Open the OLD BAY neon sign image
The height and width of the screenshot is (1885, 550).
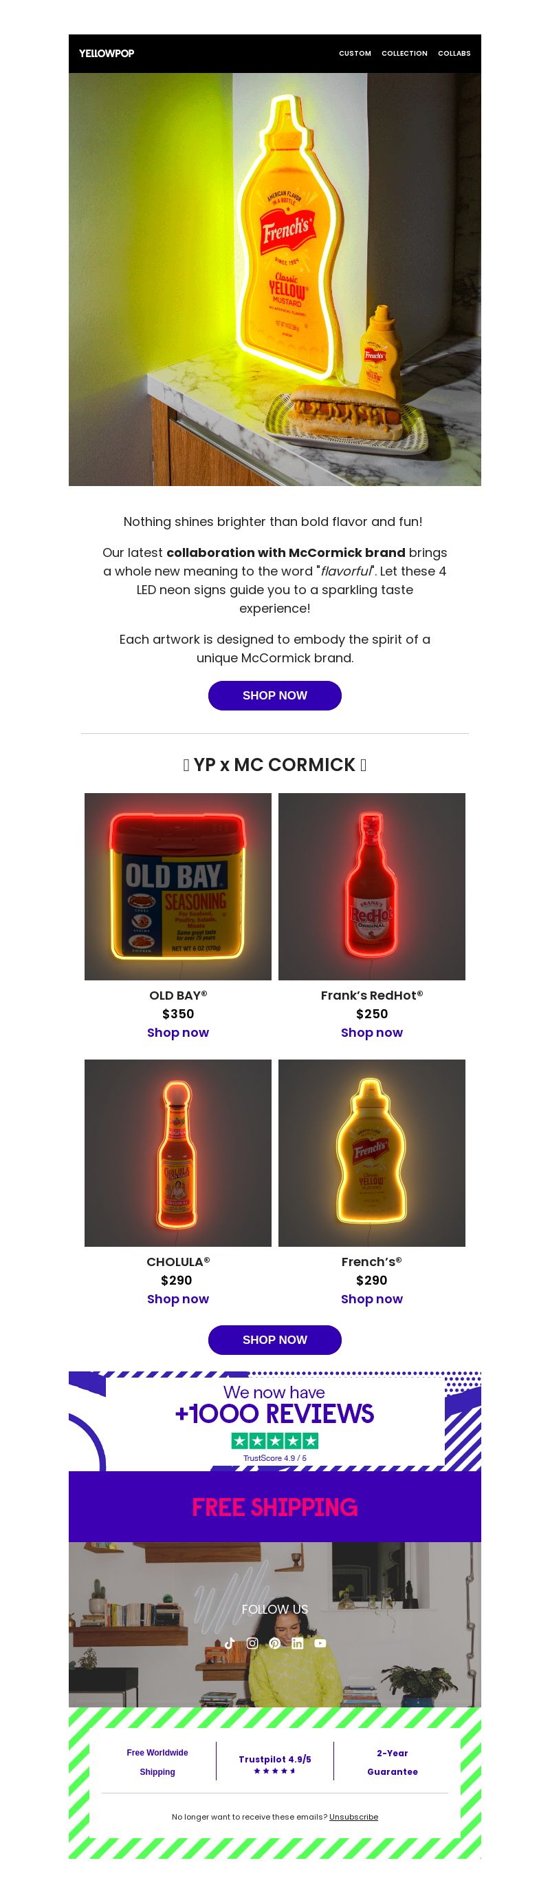coord(177,886)
